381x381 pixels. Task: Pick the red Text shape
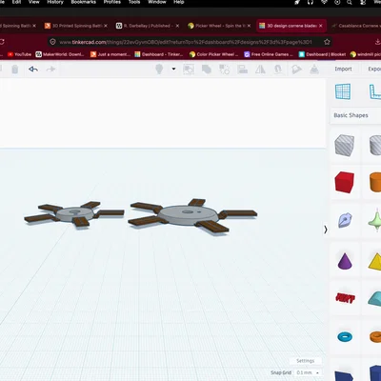click(x=345, y=298)
